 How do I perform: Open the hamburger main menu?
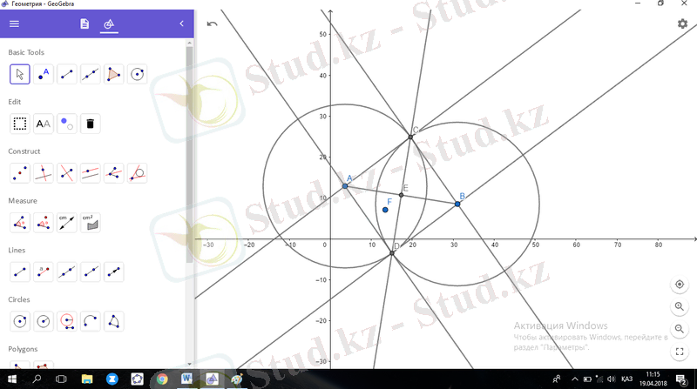(14, 23)
